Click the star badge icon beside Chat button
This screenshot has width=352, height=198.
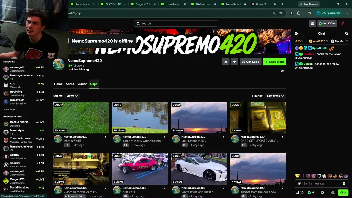tap(332, 193)
